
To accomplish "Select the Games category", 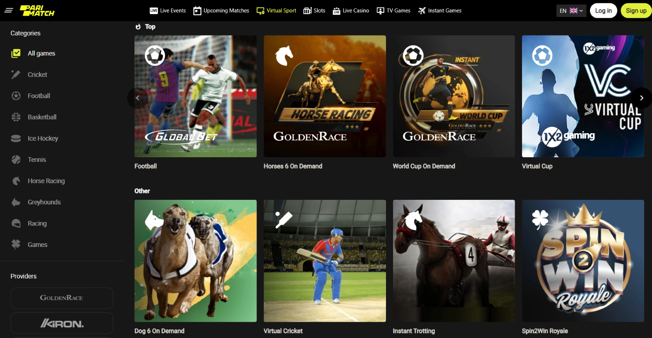I will (38, 245).
